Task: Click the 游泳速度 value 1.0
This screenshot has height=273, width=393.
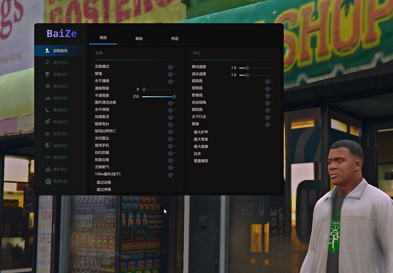Action: click(x=234, y=75)
